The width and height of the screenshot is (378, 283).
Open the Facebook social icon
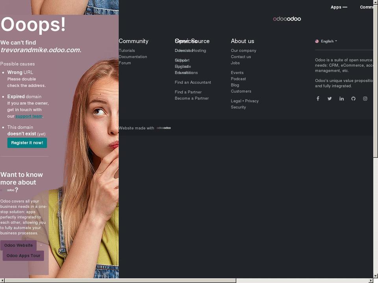coord(318,98)
